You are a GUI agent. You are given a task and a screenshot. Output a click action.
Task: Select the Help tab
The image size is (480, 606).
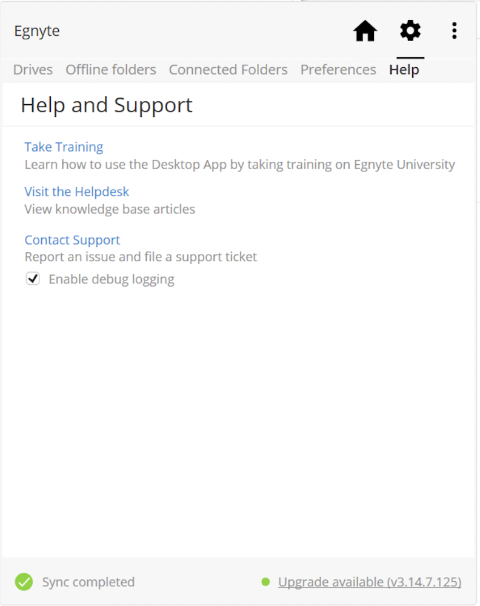pos(404,70)
